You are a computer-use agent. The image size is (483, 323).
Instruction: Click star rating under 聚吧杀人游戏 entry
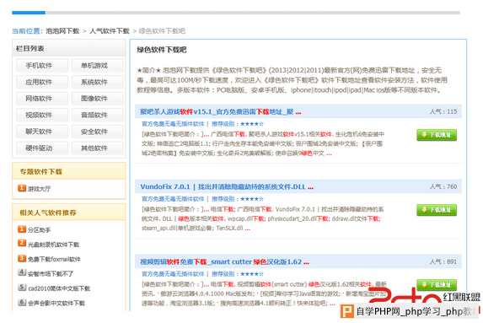click(x=252, y=124)
